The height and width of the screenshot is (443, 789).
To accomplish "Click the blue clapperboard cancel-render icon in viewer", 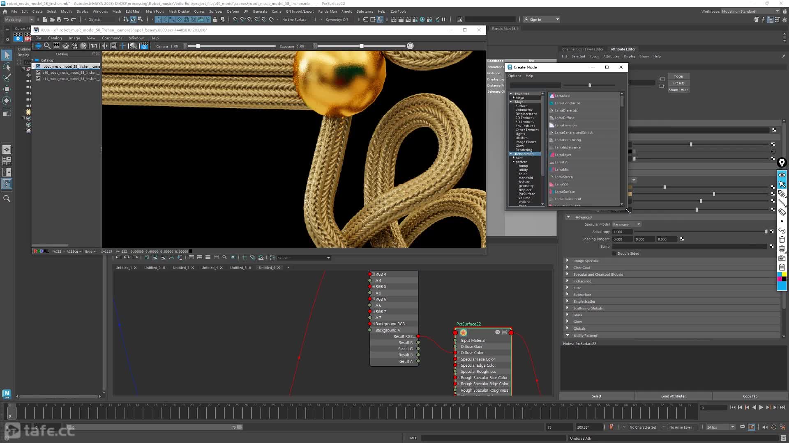I will [144, 46].
